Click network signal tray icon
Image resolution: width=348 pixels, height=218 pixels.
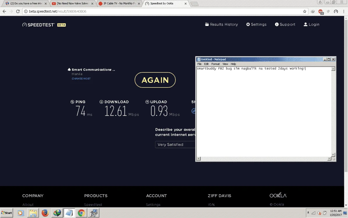point(314,213)
